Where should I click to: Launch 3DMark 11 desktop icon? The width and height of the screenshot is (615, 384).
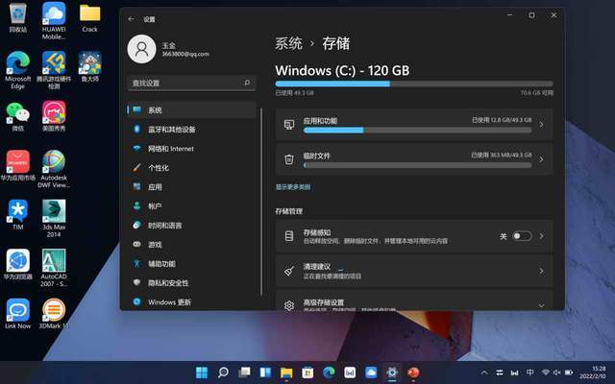point(54,313)
